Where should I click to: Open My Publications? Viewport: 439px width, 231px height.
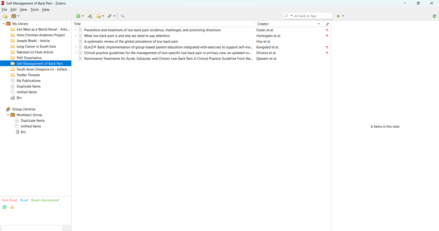pyautogui.click(x=29, y=81)
